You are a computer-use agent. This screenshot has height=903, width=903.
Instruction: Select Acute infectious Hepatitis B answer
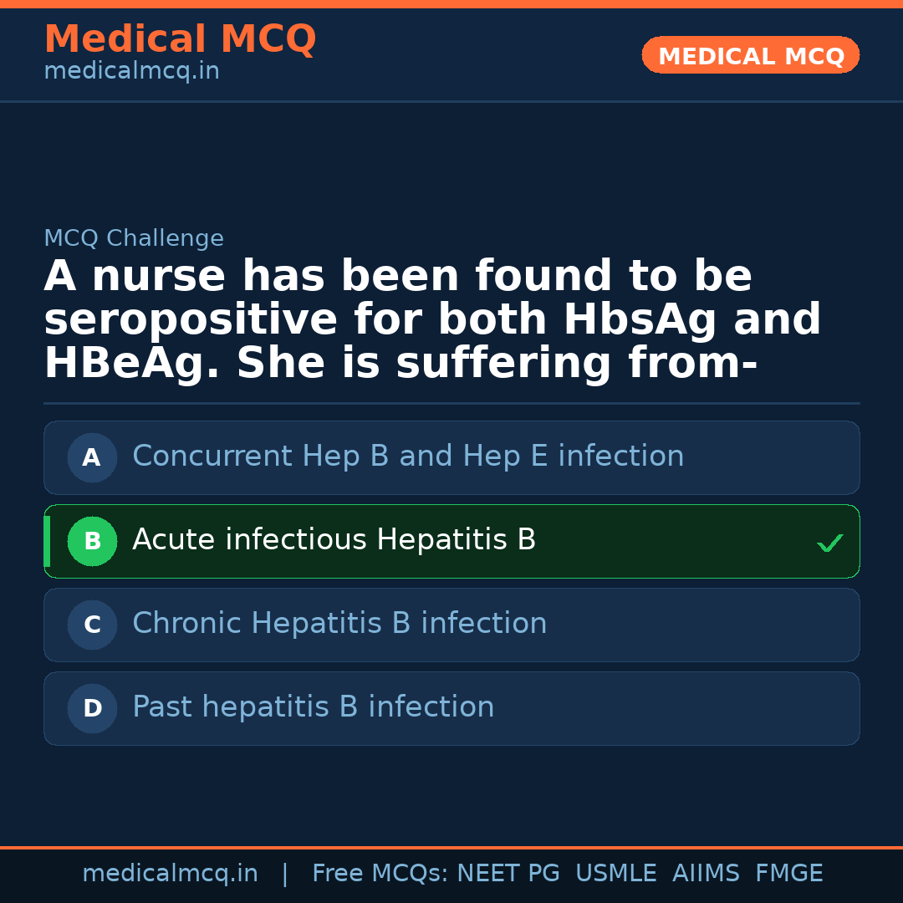click(334, 540)
